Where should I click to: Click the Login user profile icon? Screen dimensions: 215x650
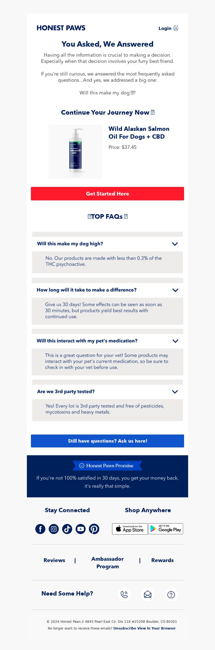[x=176, y=28]
